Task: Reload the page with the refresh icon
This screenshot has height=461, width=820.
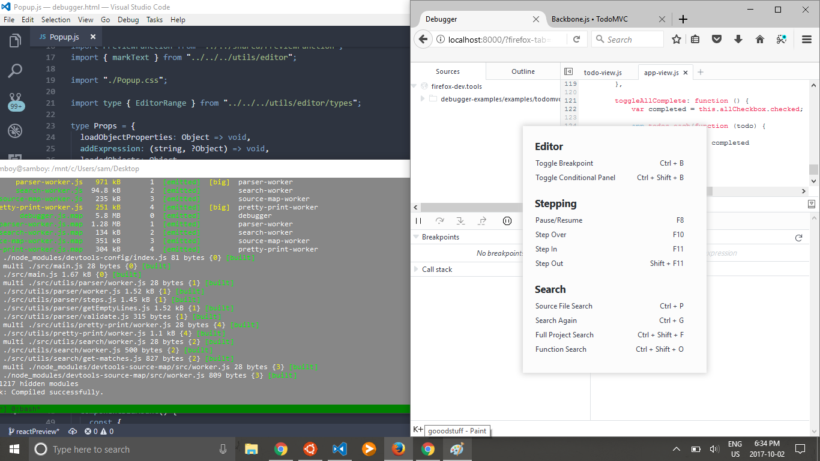Action: coord(576,40)
